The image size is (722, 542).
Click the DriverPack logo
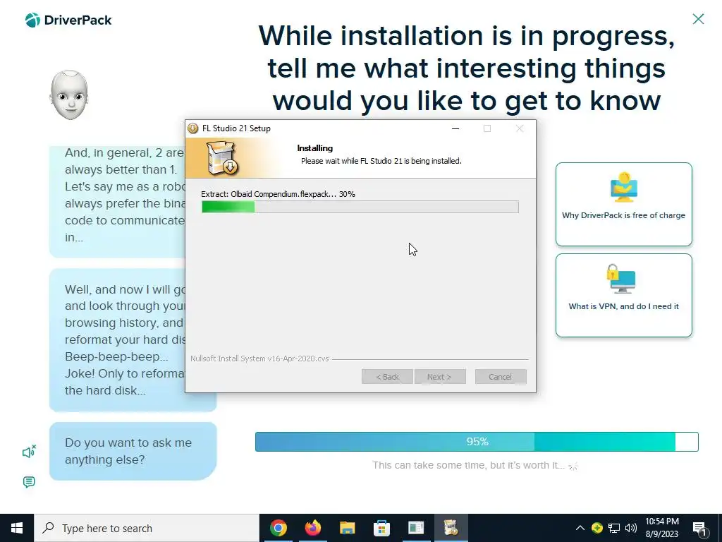coord(68,20)
